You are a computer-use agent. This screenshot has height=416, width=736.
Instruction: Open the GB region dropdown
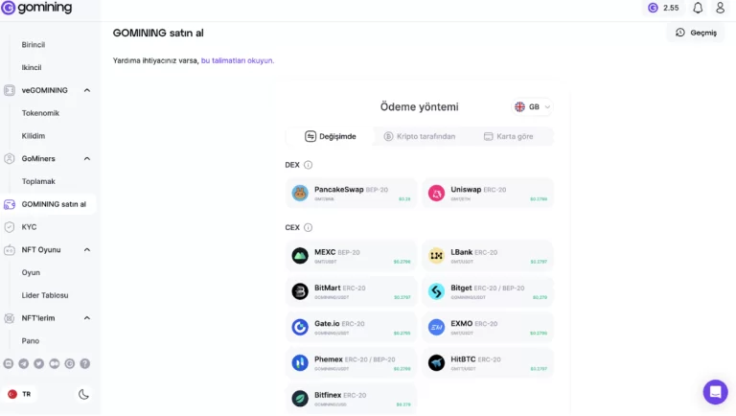point(532,107)
